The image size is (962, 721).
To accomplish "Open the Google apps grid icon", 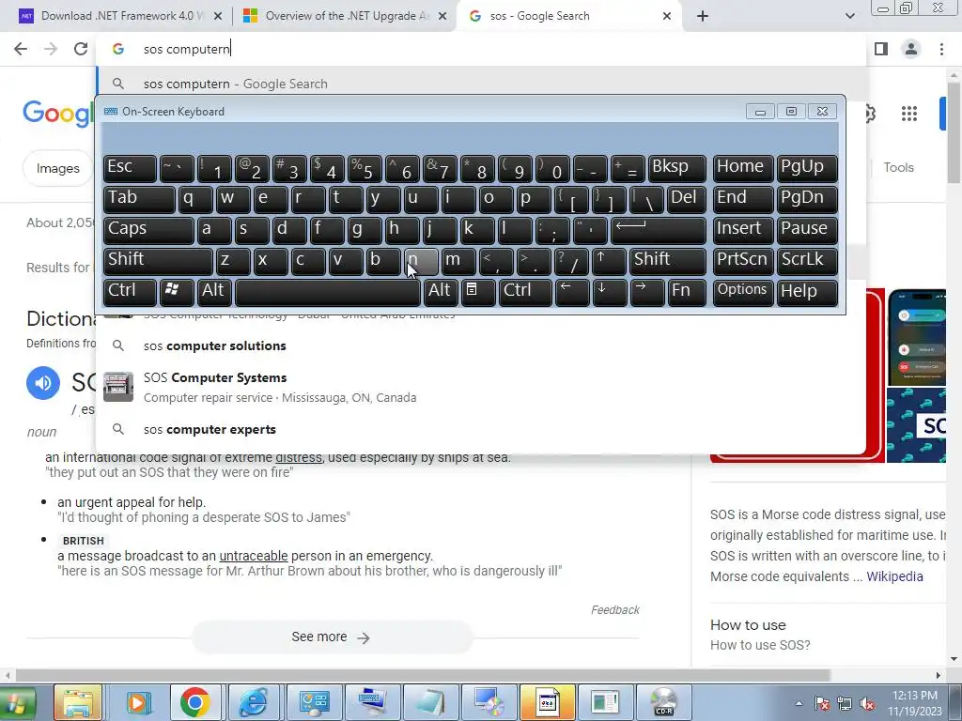I will click(x=908, y=114).
